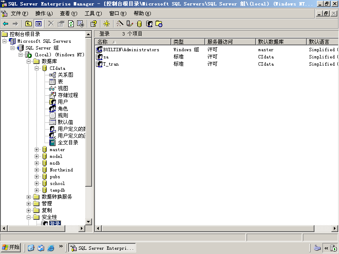Select the sa login entry
339x254 pixels.
click(106, 57)
